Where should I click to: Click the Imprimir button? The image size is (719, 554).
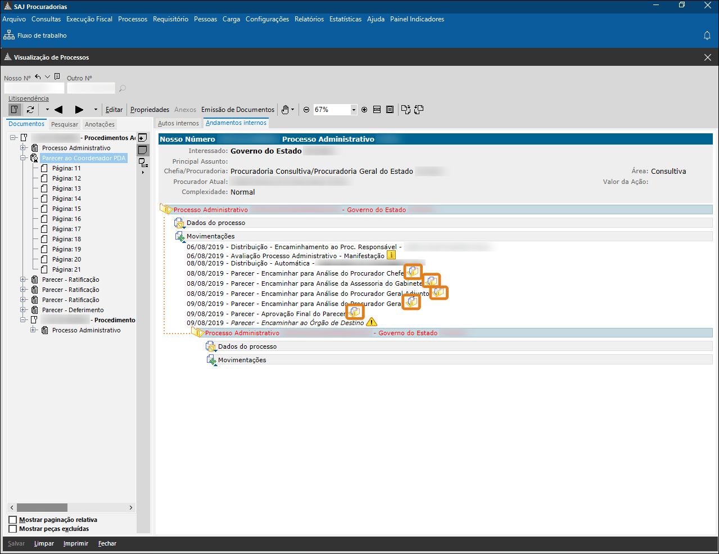(76, 543)
